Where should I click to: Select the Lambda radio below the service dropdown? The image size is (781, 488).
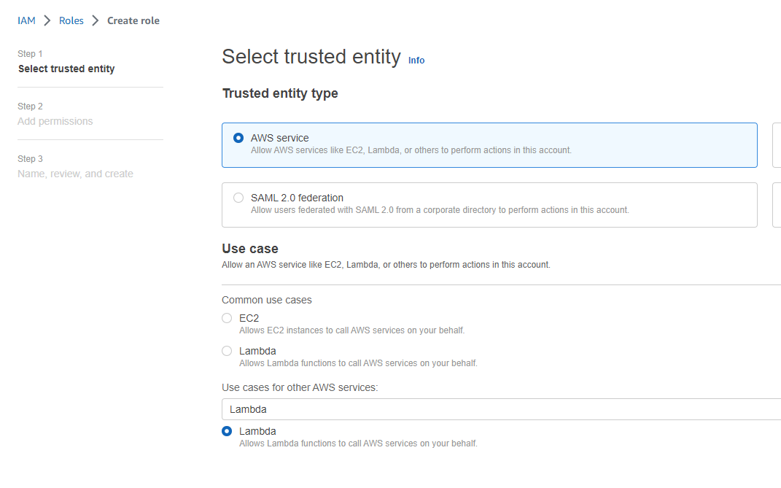[227, 431]
